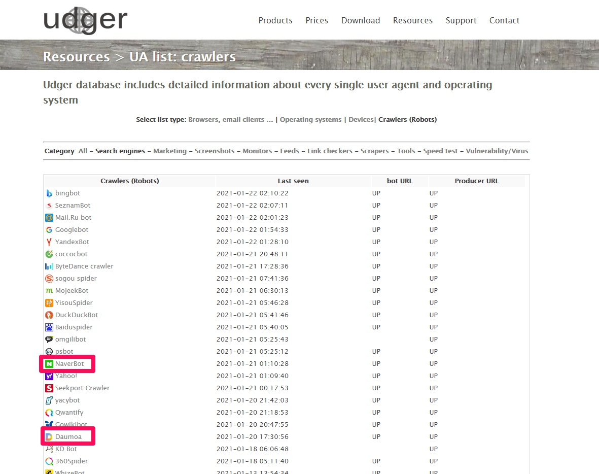Click the udger logo
599x474 pixels.
(x=85, y=20)
